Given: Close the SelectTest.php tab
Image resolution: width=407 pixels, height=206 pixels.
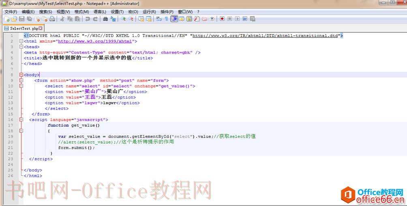Looking at the screenshot, I should [x=40, y=28].
